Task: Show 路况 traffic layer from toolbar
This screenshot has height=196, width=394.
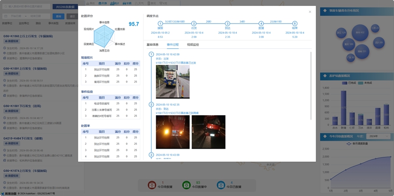Action: (x=152, y=3)
